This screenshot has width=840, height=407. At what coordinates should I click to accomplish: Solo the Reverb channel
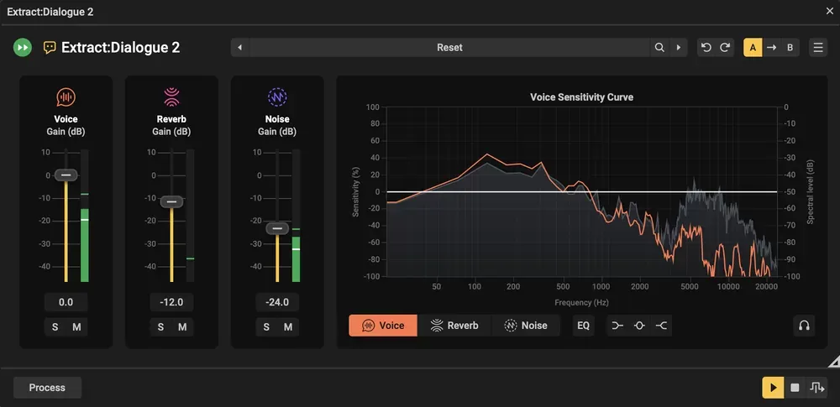coord(160,327)
